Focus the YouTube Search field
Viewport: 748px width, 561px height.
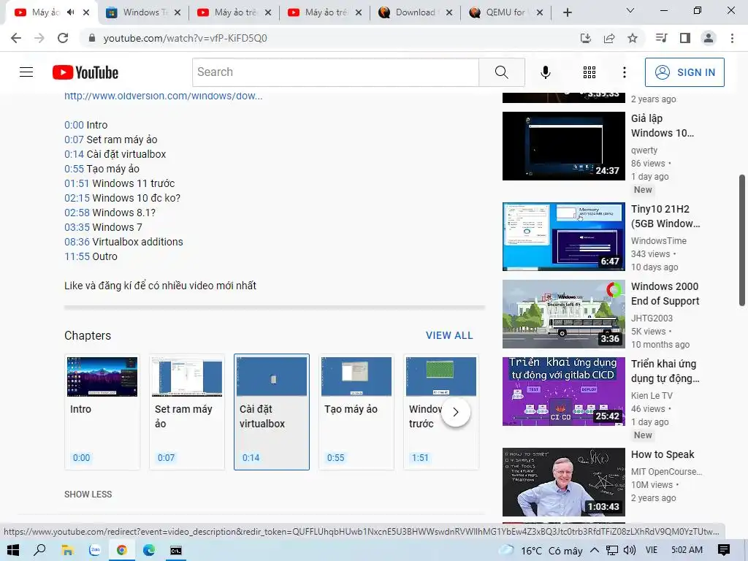pyautogui.click(x=335, y=72)
